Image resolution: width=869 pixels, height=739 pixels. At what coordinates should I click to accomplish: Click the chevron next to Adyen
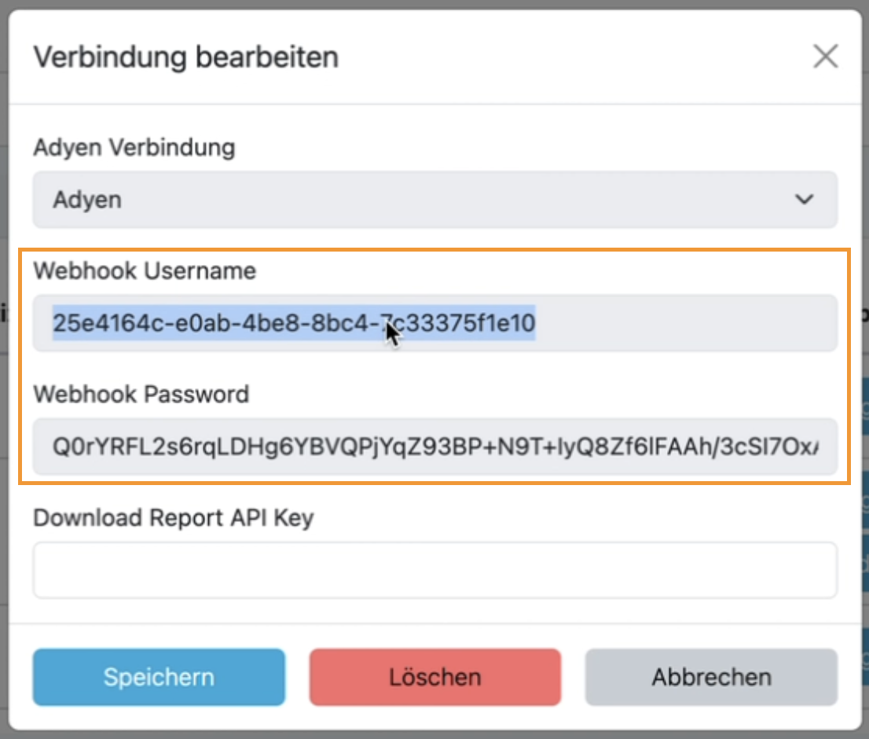pos(804,200)
